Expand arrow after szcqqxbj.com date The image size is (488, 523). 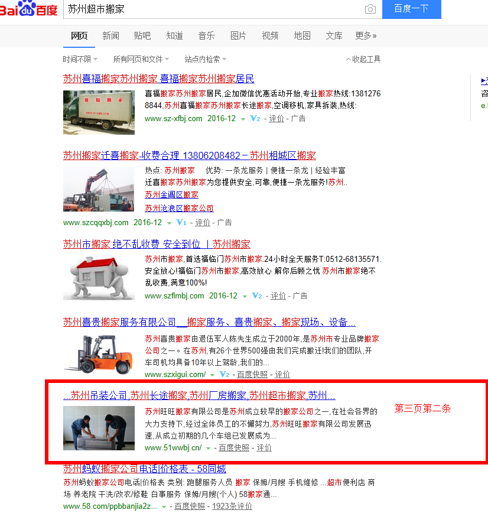[x=169, y=223]
